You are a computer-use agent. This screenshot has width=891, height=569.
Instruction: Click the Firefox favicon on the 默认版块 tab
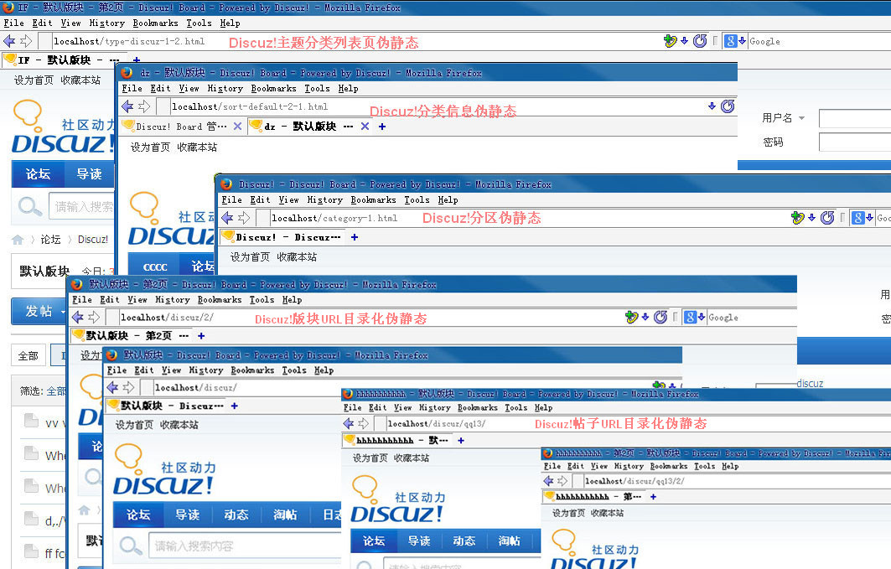[8, 59]
